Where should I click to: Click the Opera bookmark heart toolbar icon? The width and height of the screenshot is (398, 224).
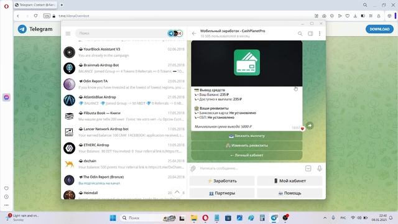(x=348, y=16)
